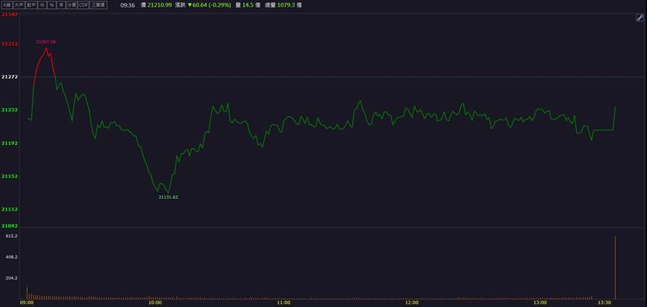Toggle the 大戶 indicator button
This screenshot has width=647, height=307.
click(19, 5)
